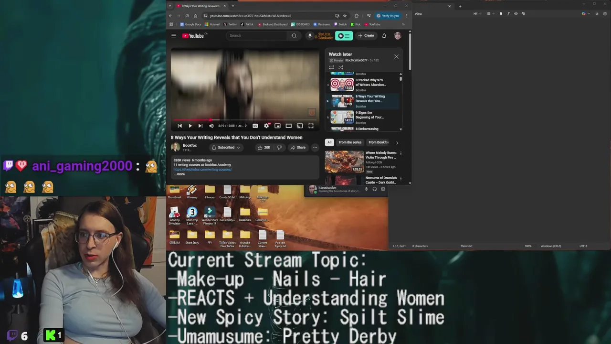
Task: Close the Watch later playlist panel
Action: (x=396, y=56)
